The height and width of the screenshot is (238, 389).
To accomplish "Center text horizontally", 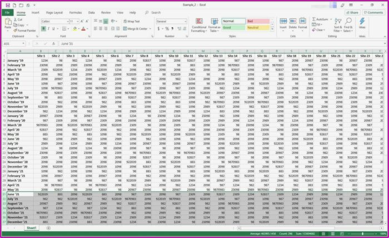I will click(x=101, y=29).
